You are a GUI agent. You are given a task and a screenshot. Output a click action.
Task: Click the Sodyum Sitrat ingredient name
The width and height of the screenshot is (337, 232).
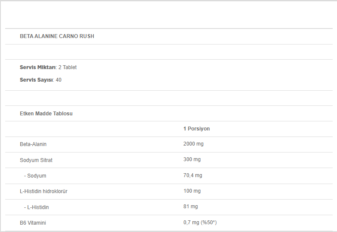pyautogui.click(x=36, y=160)
